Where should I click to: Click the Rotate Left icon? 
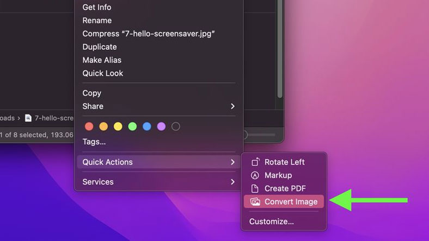coord(255,162)
